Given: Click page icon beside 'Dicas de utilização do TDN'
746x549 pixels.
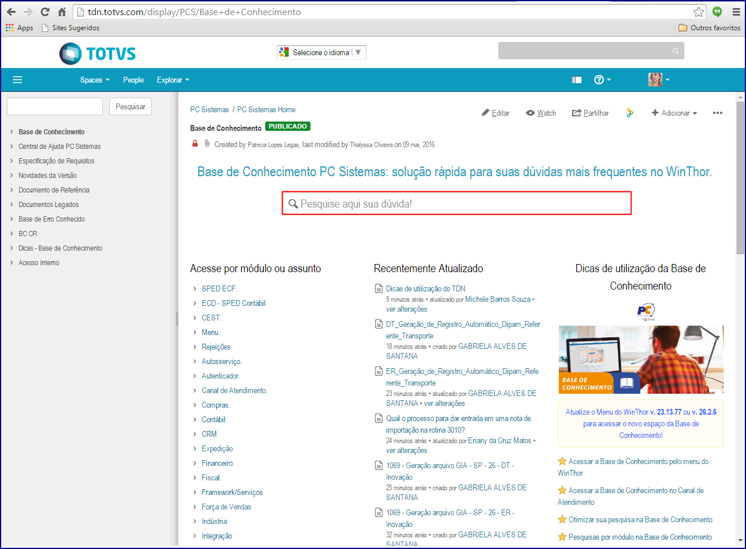Looking at the screenshot, I should [x=379, y=288].
